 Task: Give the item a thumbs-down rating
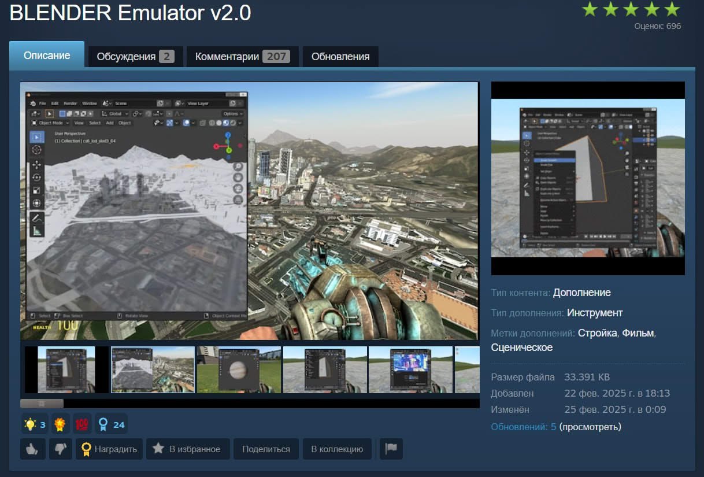click(x=60, y=449)
